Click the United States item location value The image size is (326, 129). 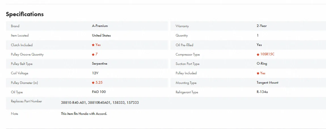101,35
